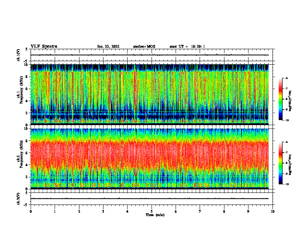Click the "-5" tick label on ch.3(V) axis
Image resolution: width=307 pixels, height=237 pixels.
26,205
